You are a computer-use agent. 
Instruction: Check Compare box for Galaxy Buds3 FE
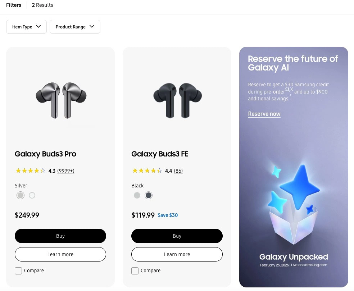pos(135,271)
